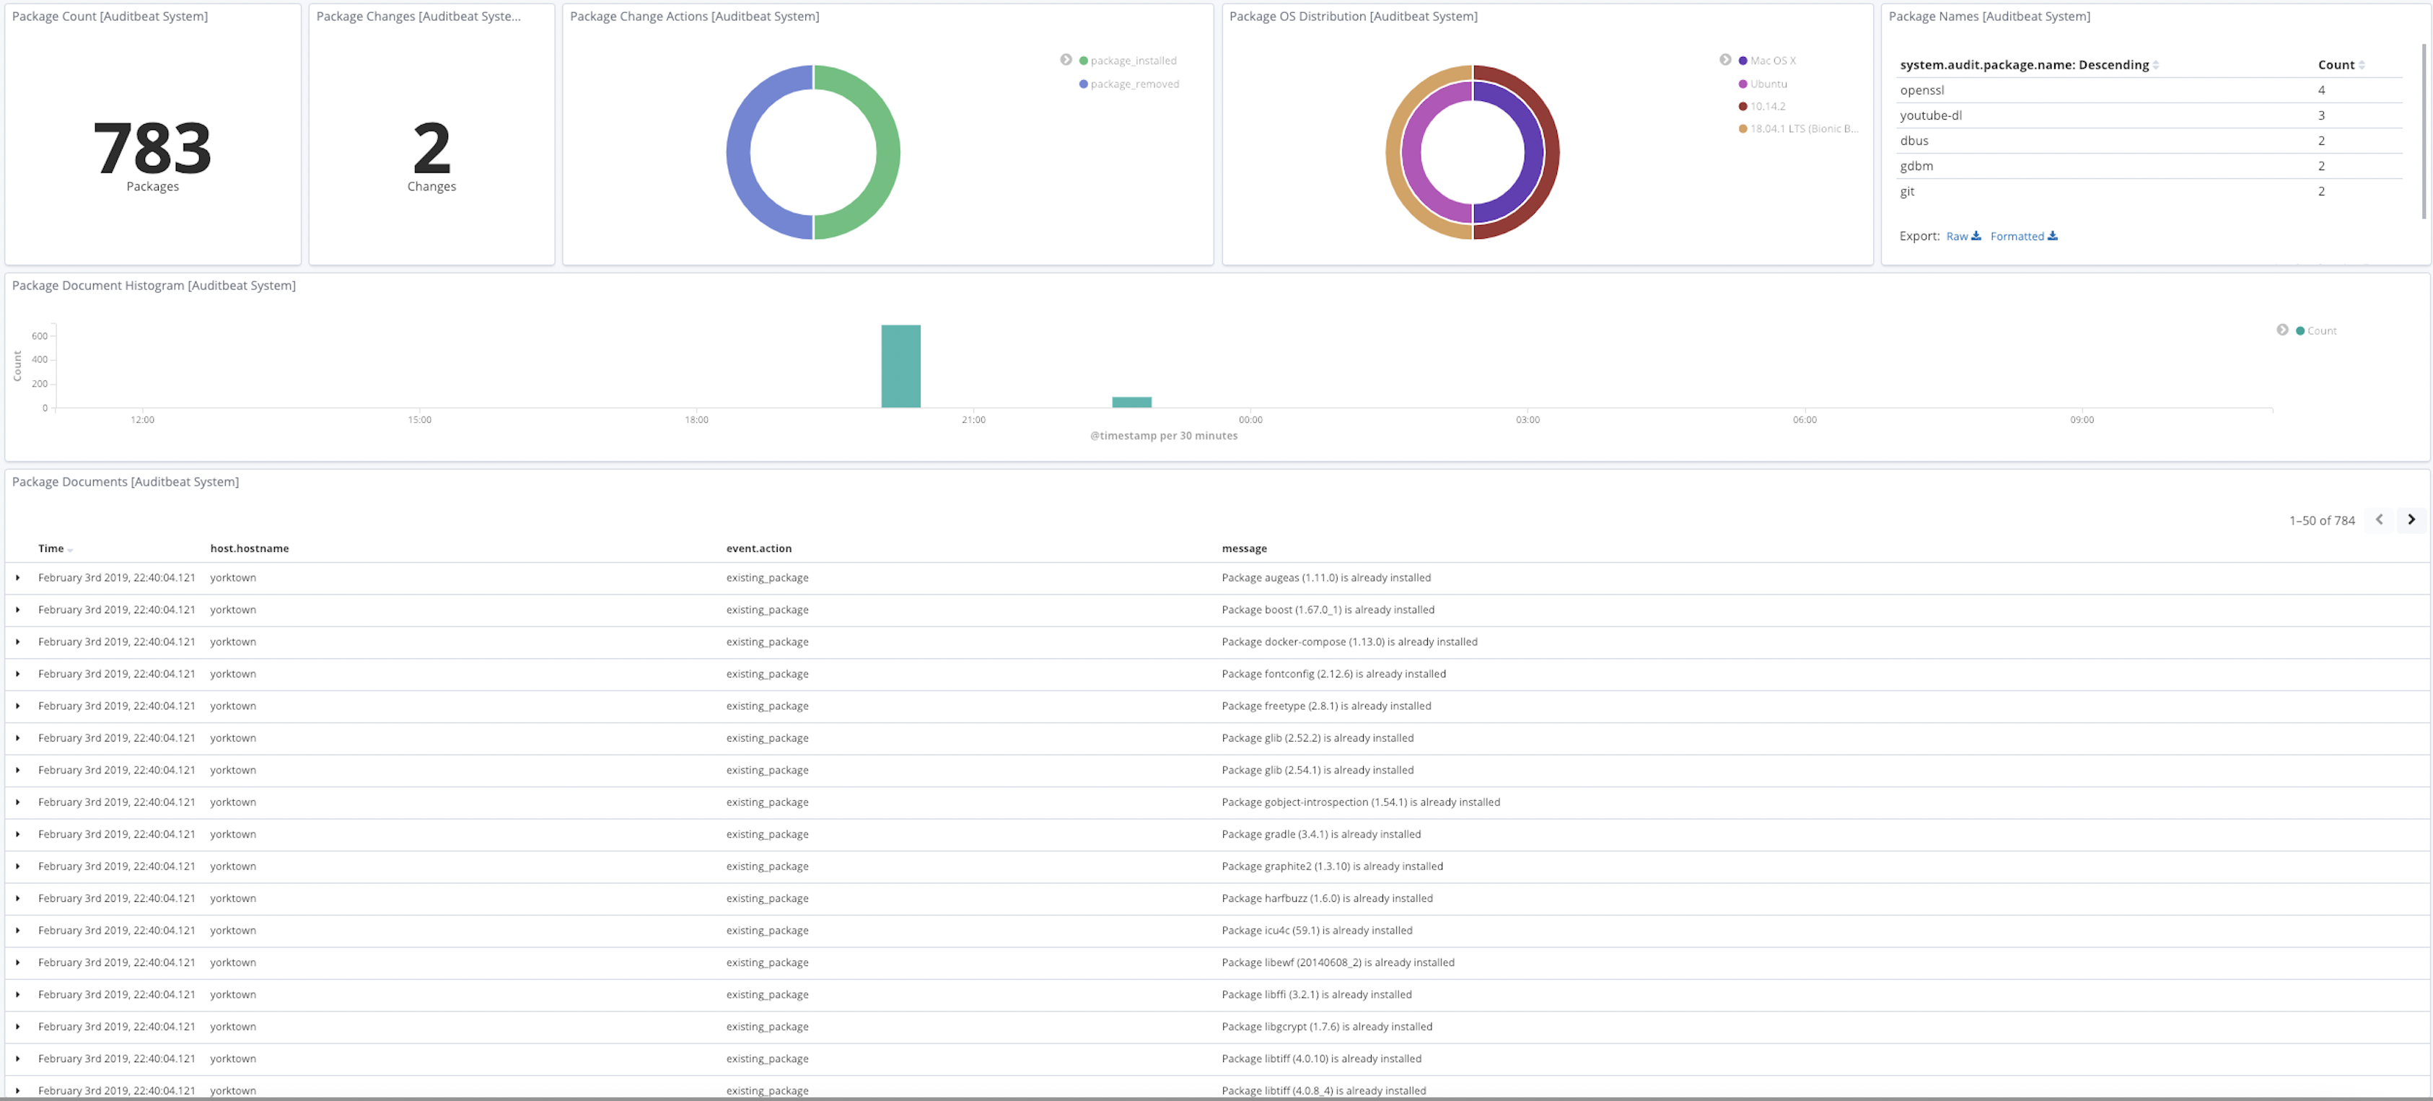Expand the graphite2 (1.3.10) document row
2433x1101 pixels.
pyautogui.click(x=17, y=867)
